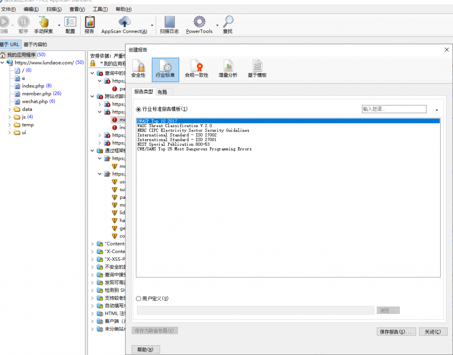Choose the 增量分析 report icon
453x355 pixels.
[228, 69]
